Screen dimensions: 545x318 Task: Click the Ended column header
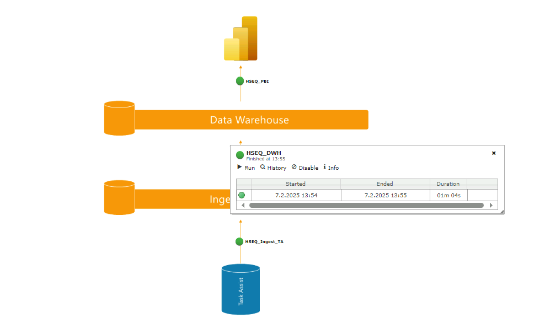[x=384, y=184]
